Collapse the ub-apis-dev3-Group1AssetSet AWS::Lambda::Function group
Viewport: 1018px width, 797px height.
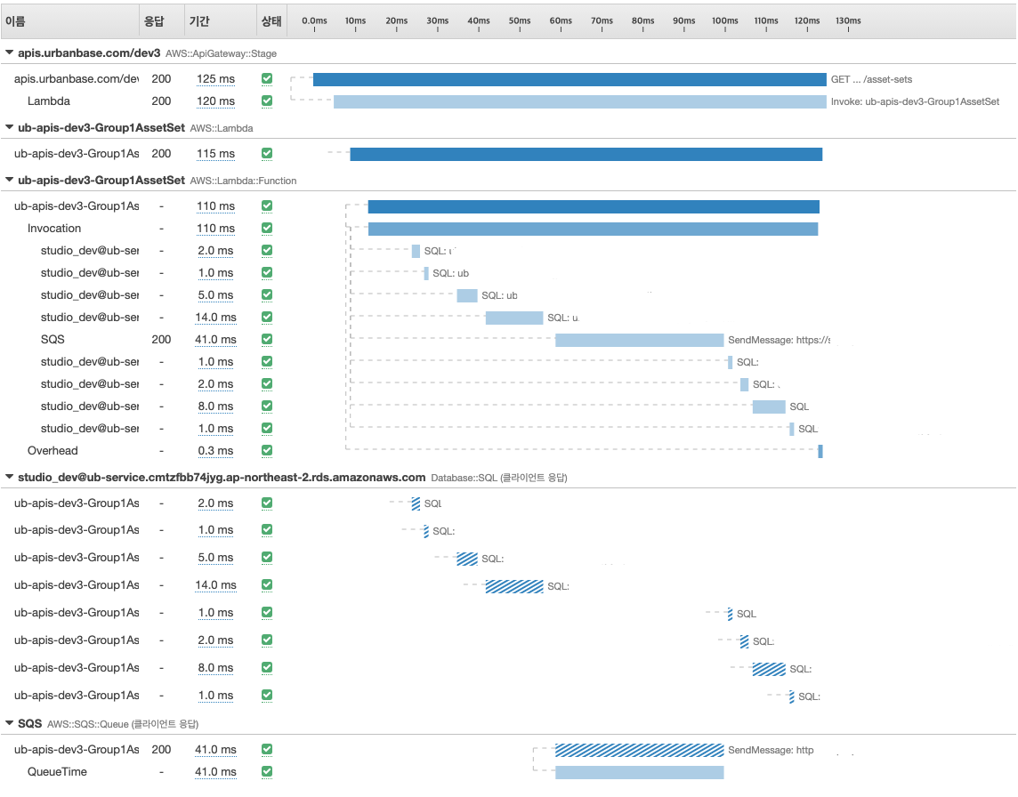(10, 181)
